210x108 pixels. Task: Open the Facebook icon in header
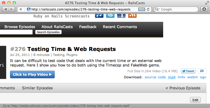121,15
